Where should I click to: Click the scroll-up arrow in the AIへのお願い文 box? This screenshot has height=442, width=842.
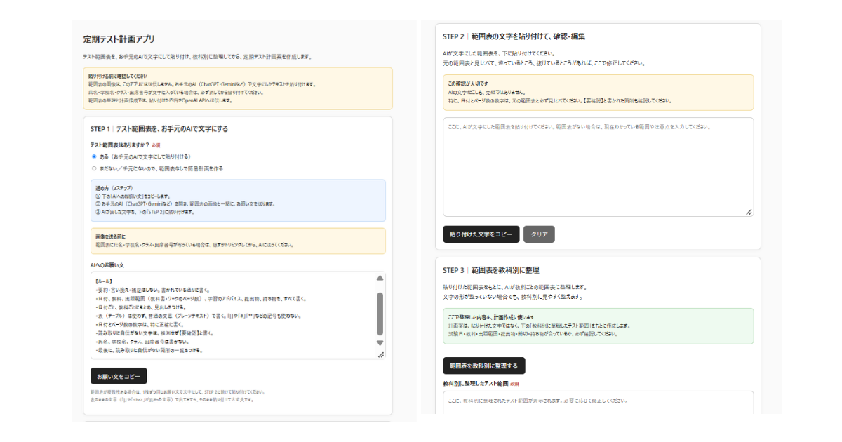[x=380, y=279]
